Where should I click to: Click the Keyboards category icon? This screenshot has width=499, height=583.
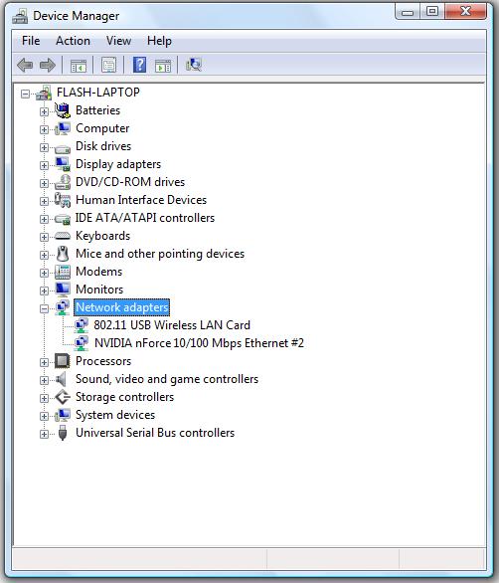[62, 236]
